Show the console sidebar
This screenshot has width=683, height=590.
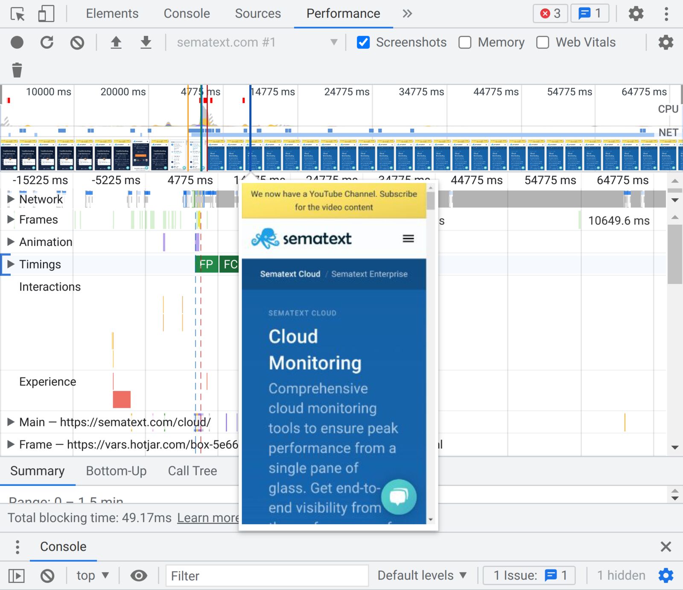tap(17, 576)
